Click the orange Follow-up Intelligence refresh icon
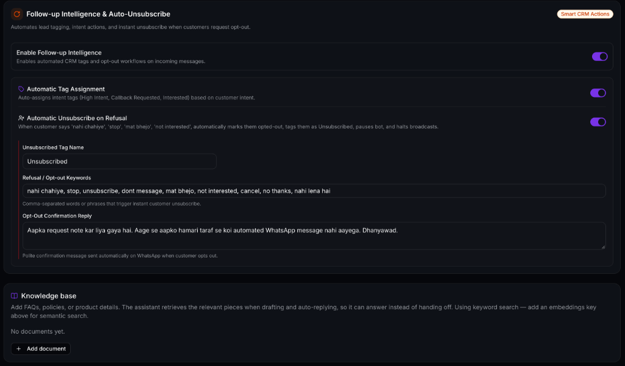The height and width of the screenshot is (366, 625). [16, 14]
